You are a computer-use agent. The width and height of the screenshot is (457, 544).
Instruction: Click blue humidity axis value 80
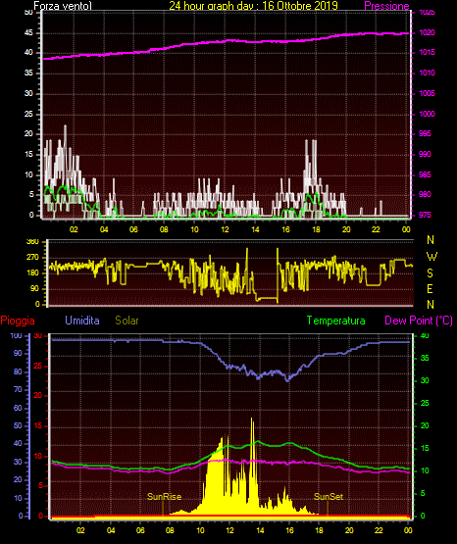[x=18, y=371]
